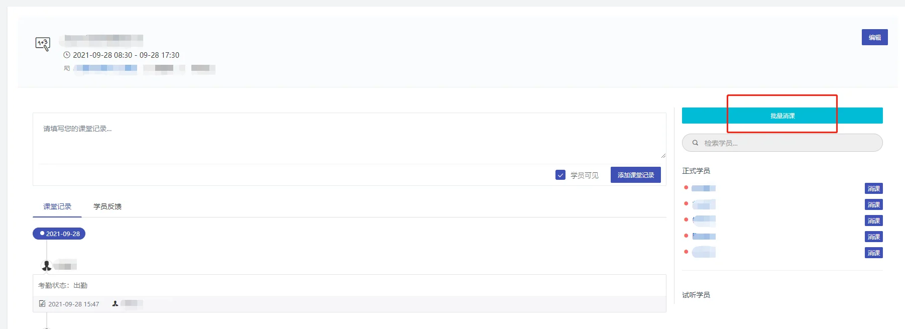Click 消课 for the last student

(874, 253)
